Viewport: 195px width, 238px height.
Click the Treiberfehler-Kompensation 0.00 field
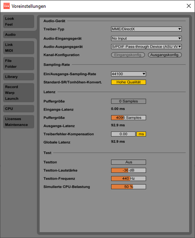123,134
